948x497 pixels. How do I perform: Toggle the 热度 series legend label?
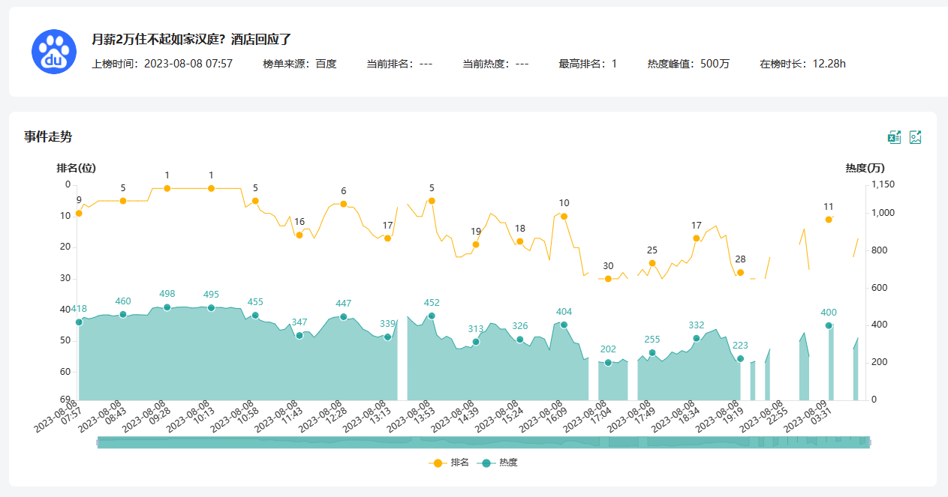coord(508,463)
